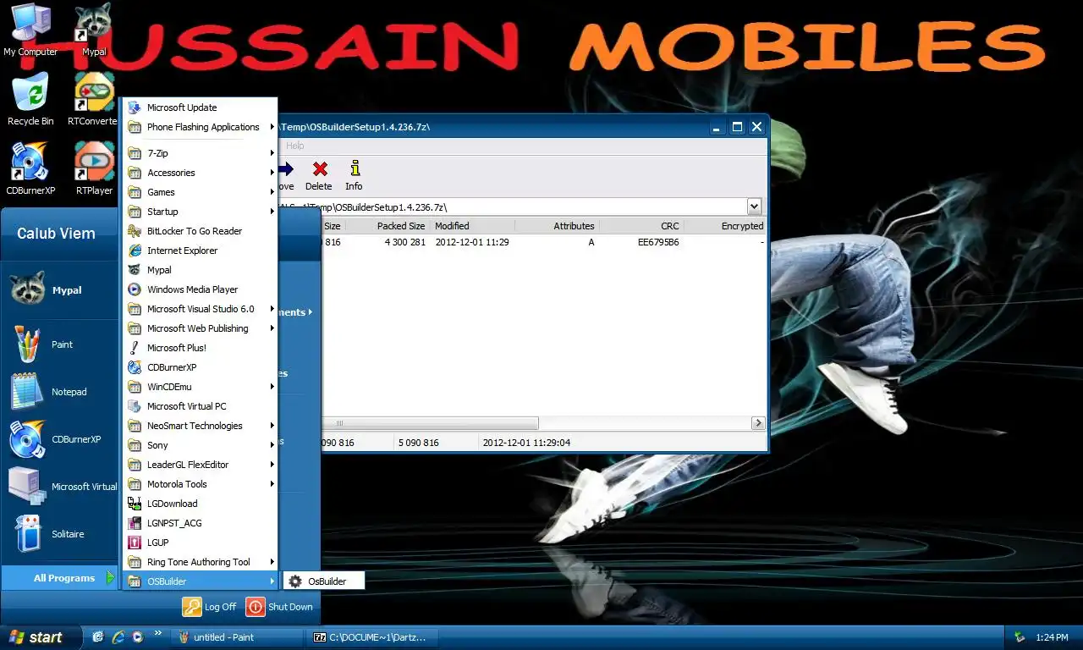The height and width of the screenshot is (650, 1083).
Task: Launch RTConverter desktop shortcut
Action: click(x=94, y=98)
